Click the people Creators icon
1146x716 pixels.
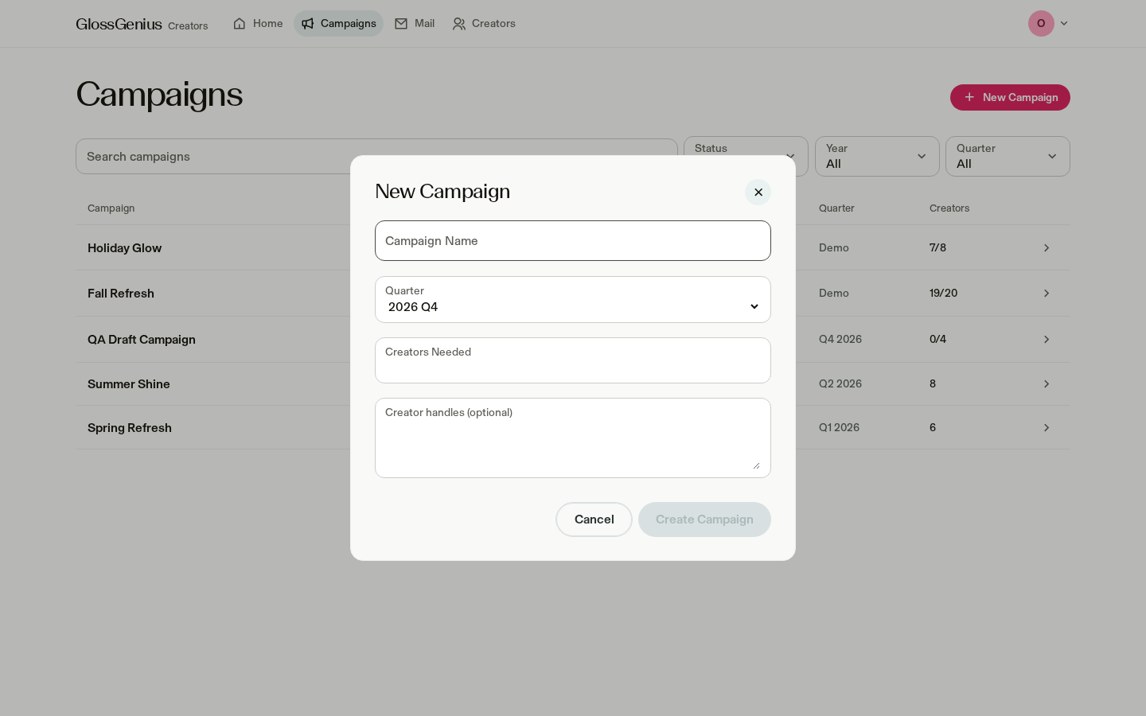pyautogui.click(x=459, y=24)
